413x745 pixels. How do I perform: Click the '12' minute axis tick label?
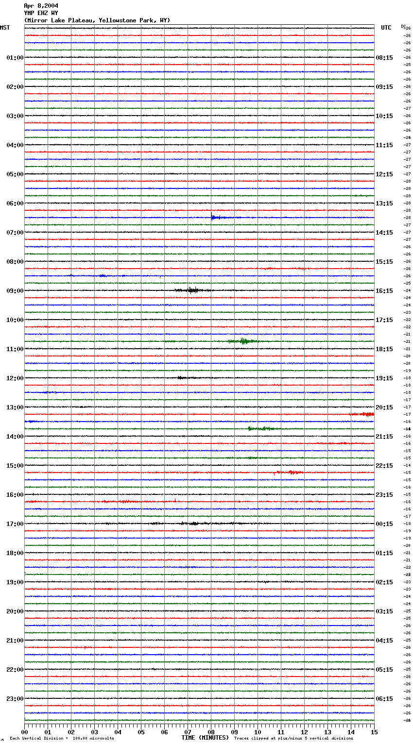pyautogui.click(x=304, y=732)
